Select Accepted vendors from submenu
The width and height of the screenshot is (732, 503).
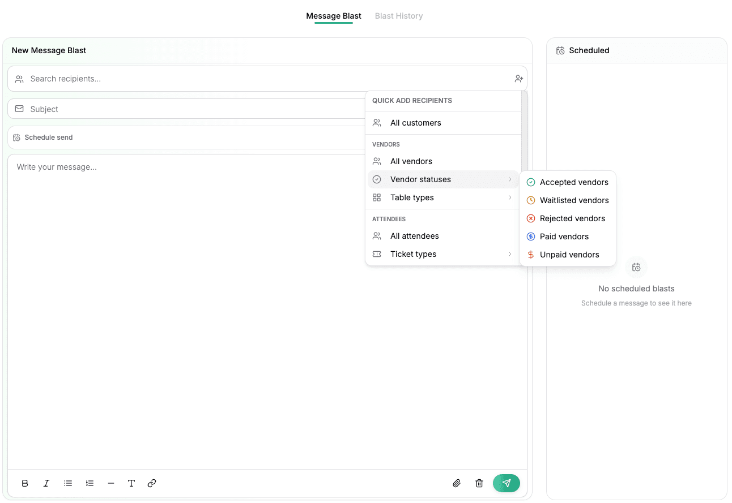tap(573, 182)
